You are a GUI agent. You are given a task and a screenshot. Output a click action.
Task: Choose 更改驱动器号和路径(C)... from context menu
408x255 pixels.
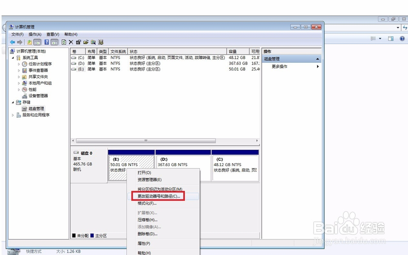click(x=163, y=196)
